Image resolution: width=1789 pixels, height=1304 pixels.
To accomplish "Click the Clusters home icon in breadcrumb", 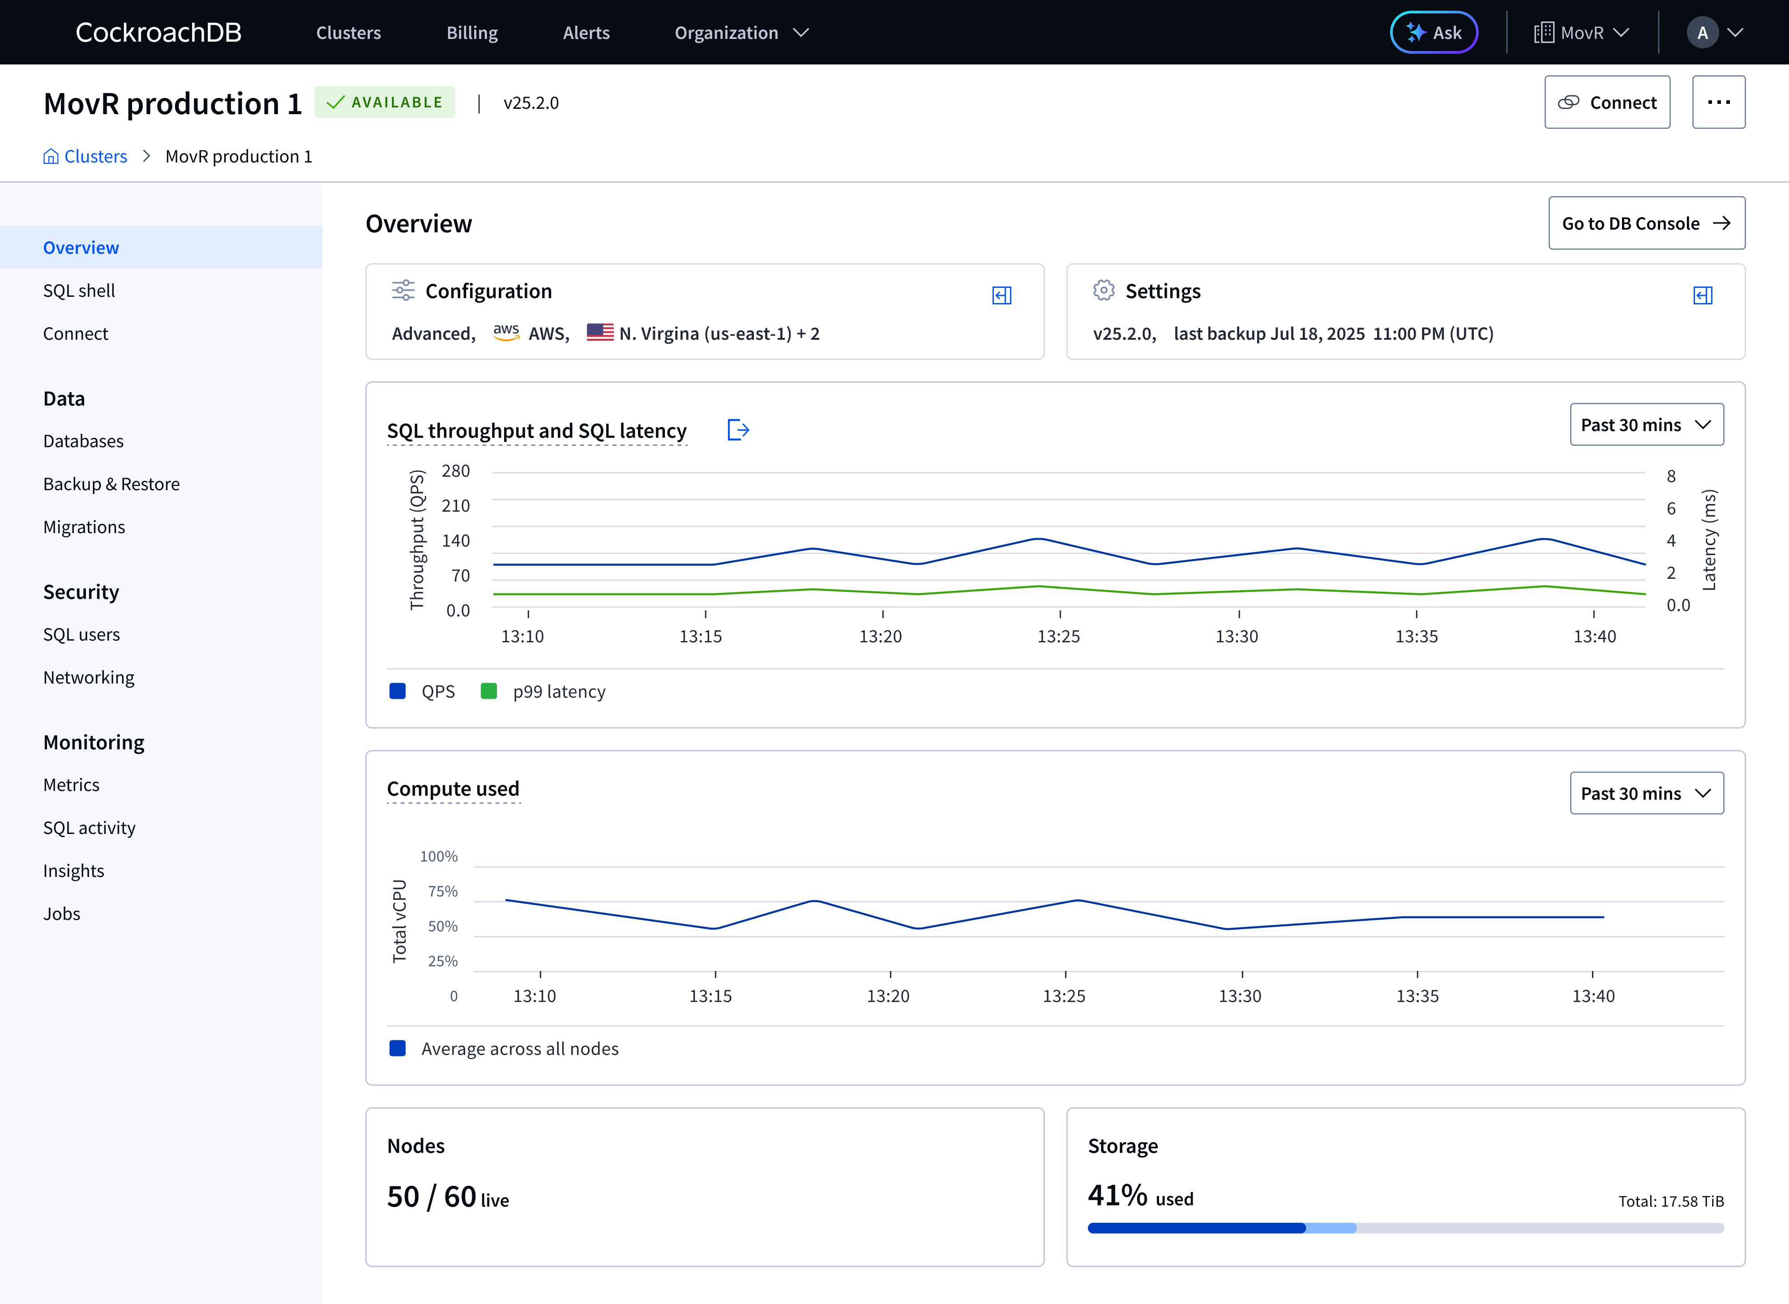I will 51,156.
